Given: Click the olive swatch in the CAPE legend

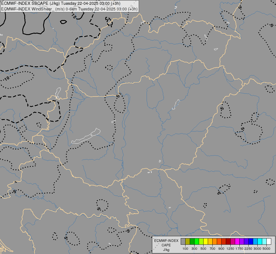Looking at the screenshot, I should coord(188,241).
